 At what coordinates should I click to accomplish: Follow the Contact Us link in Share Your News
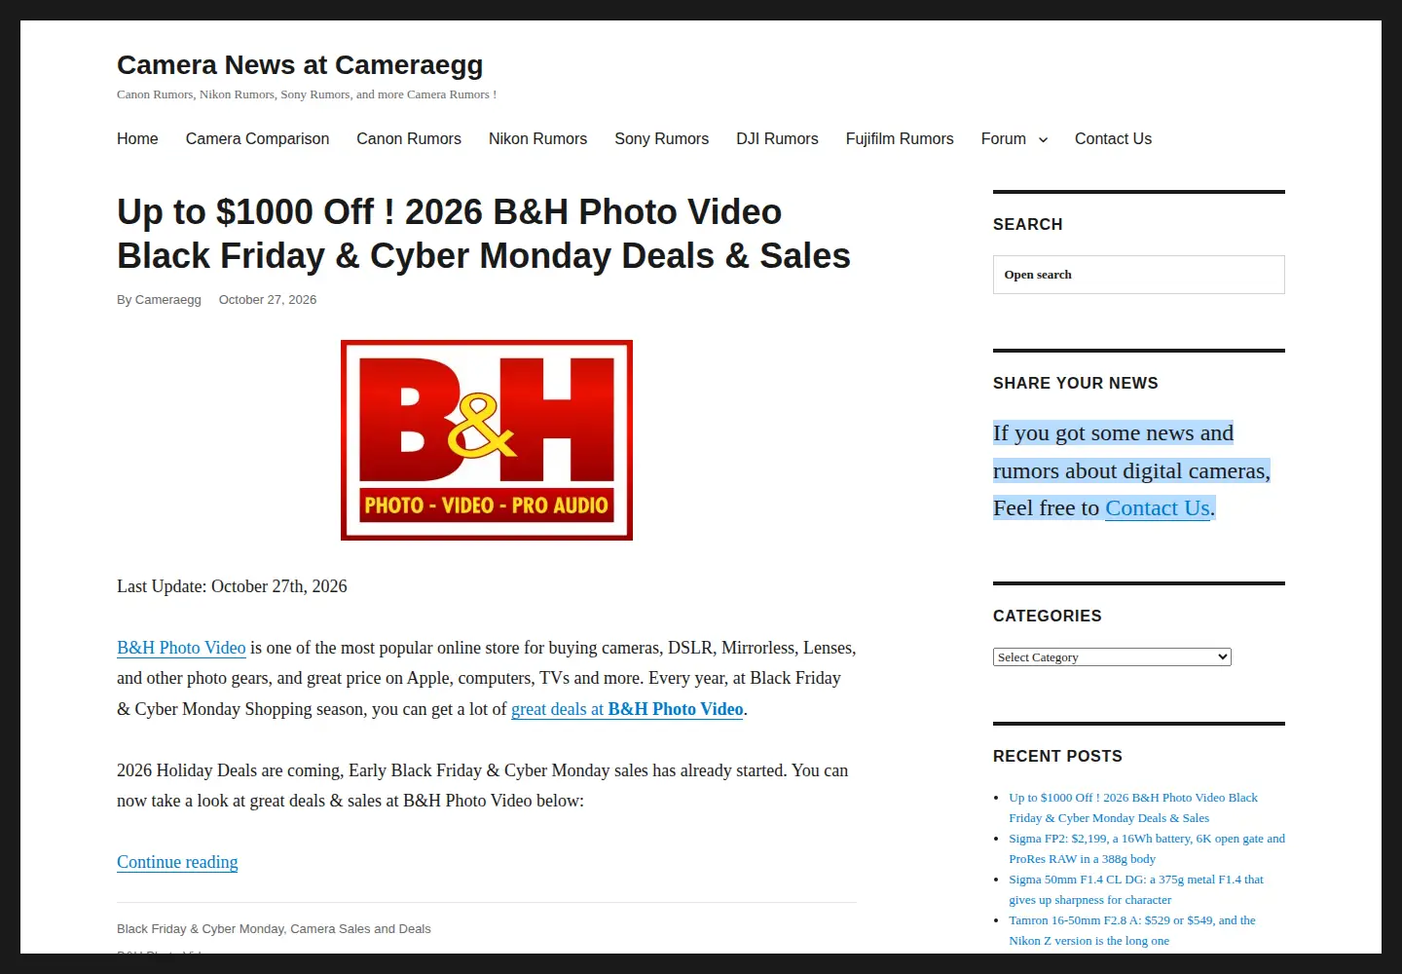(x=1158, y=508)
